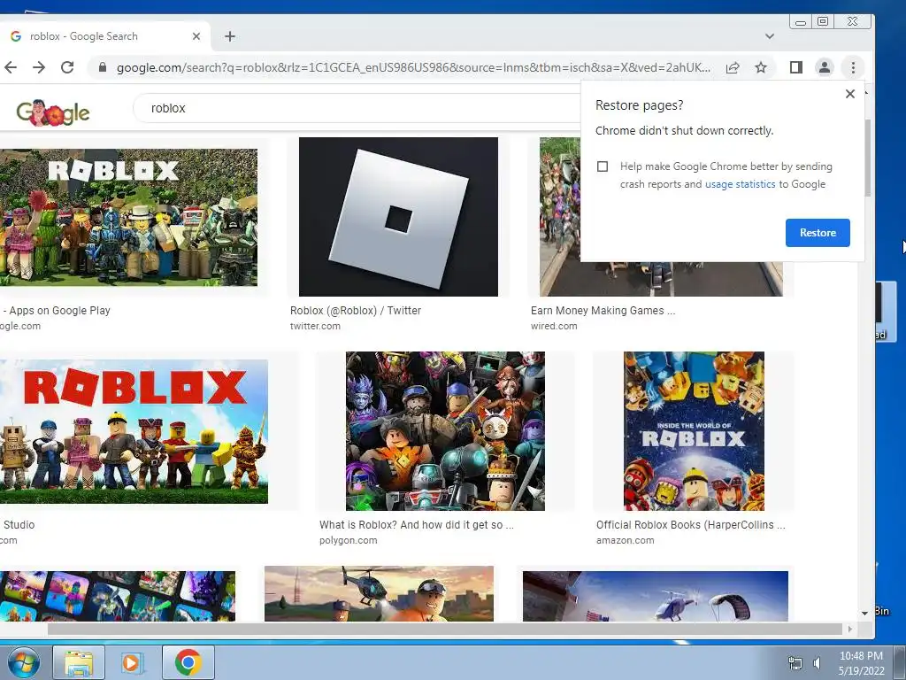906x680 pixels.
Task: Open the Roblox Apps on Google Play image
Action: pos(128,217)
